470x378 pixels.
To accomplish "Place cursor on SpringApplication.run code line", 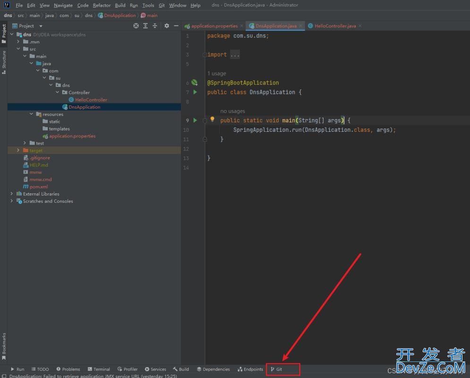I will pos(315,130).
